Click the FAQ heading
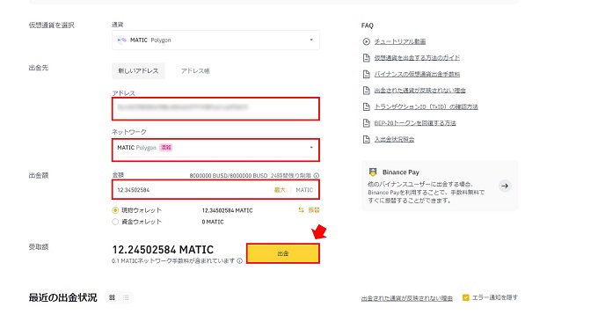 click(x=368, y=26)
